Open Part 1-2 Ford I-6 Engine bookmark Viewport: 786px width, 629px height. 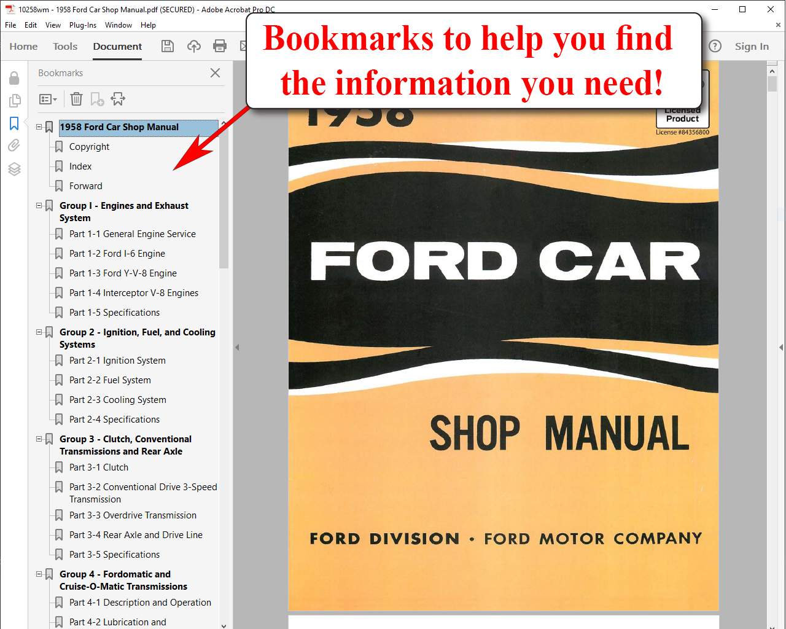[117, 254]
